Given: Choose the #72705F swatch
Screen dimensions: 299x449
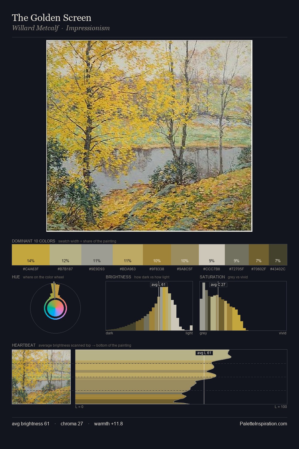Looking at the screenshot, I should tap(237, 255).
